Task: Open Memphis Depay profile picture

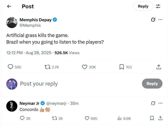Action: pyautogui.click(x=12, y=22)
